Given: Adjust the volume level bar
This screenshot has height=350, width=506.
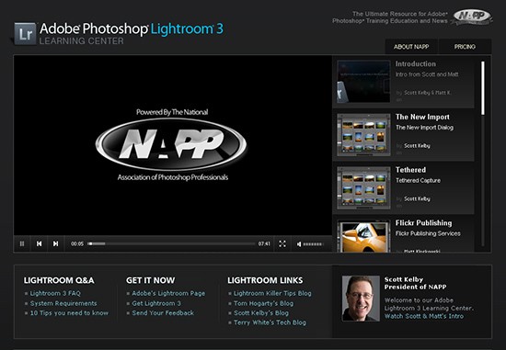Looking at the screenshot, I should [313, 244].
